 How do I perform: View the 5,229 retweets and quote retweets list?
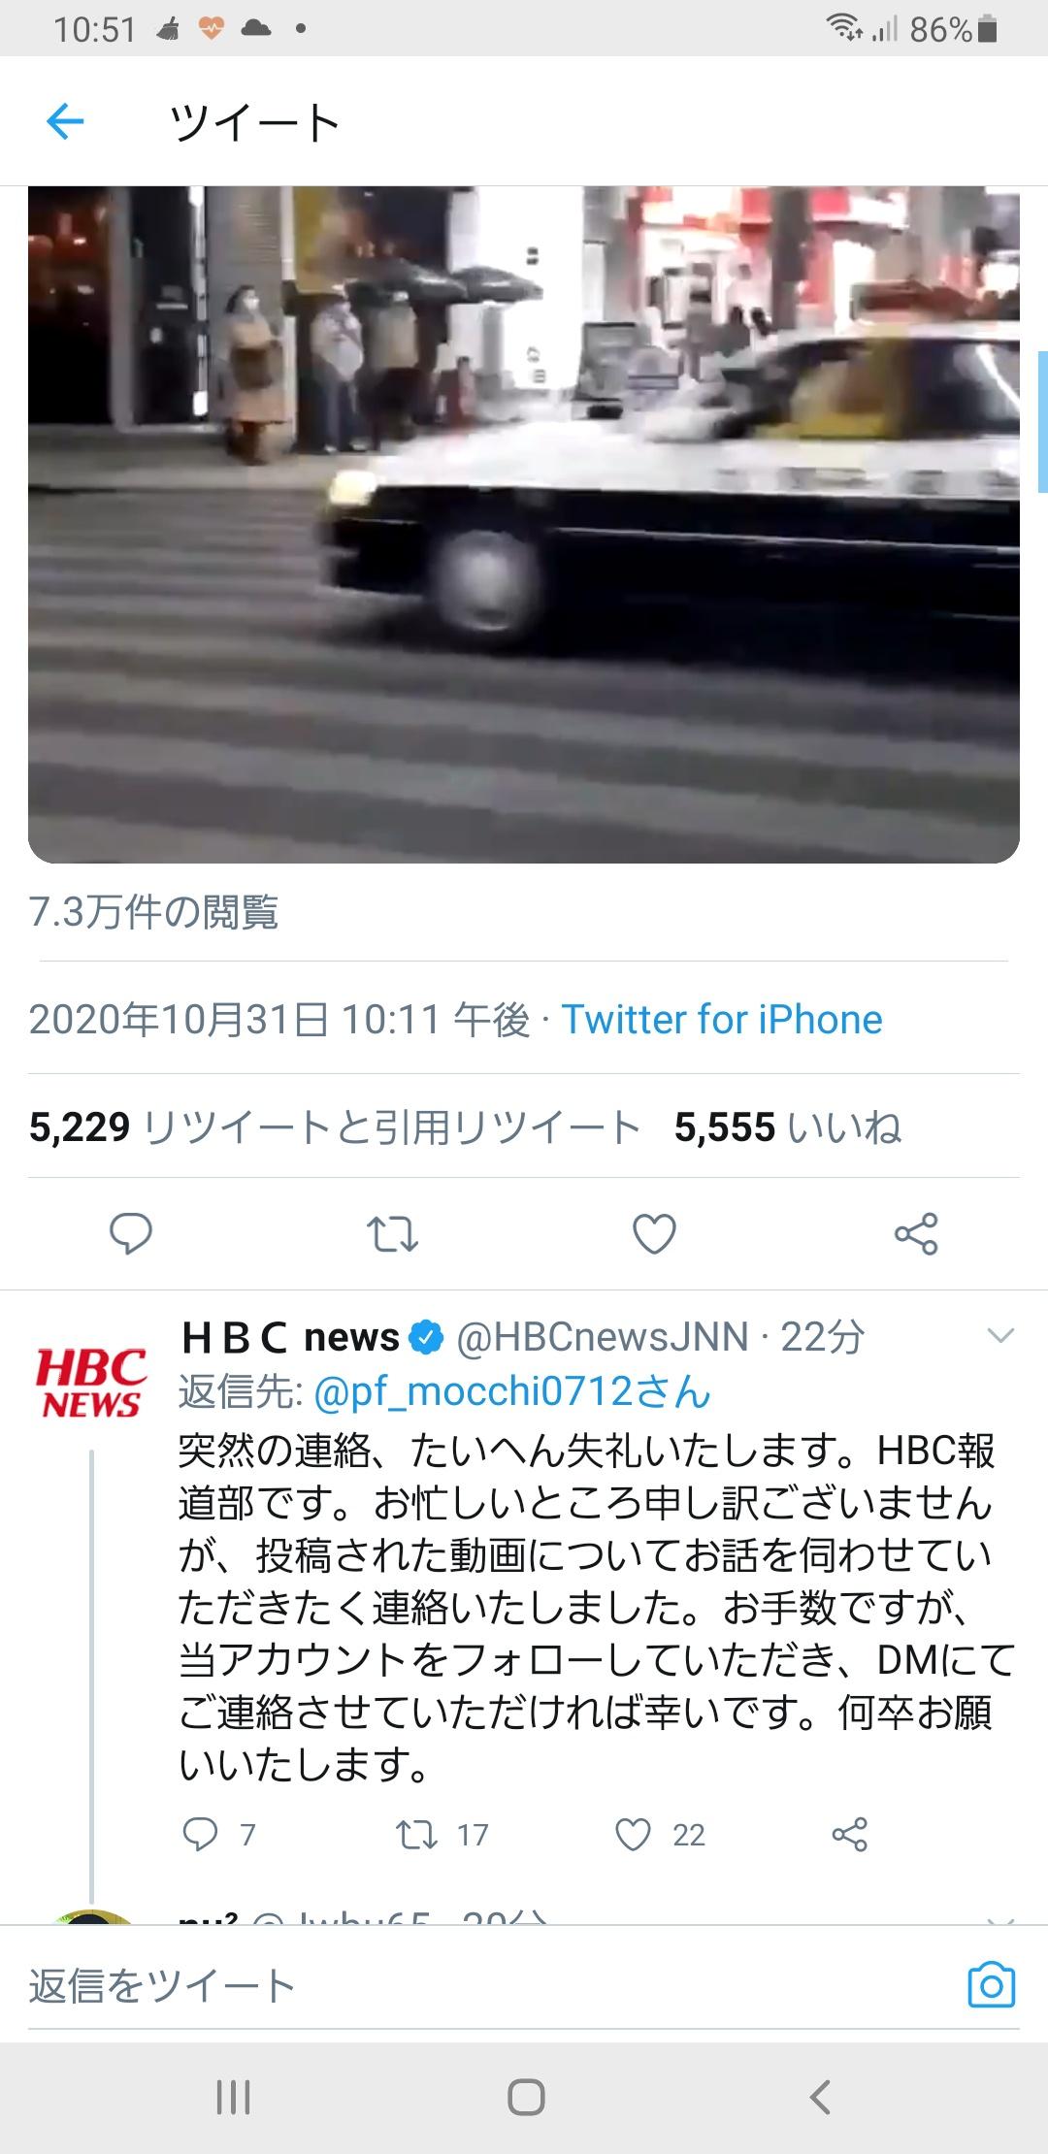(335, 1126)
